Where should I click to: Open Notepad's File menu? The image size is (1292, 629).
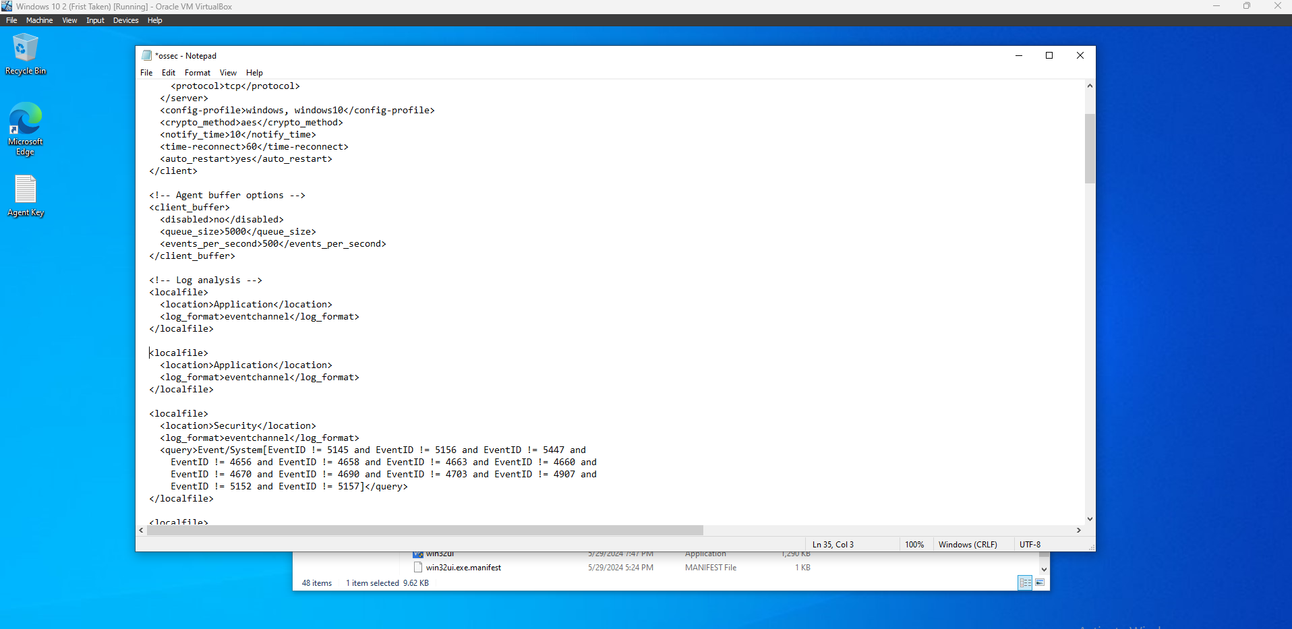pyautogui.click(x=146, y=73)
